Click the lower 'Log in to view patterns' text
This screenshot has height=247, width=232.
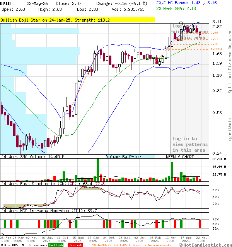coord(190,144)
